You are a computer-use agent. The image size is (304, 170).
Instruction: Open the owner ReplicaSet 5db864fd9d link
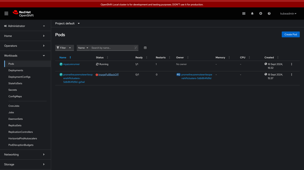tap(197, 76)
